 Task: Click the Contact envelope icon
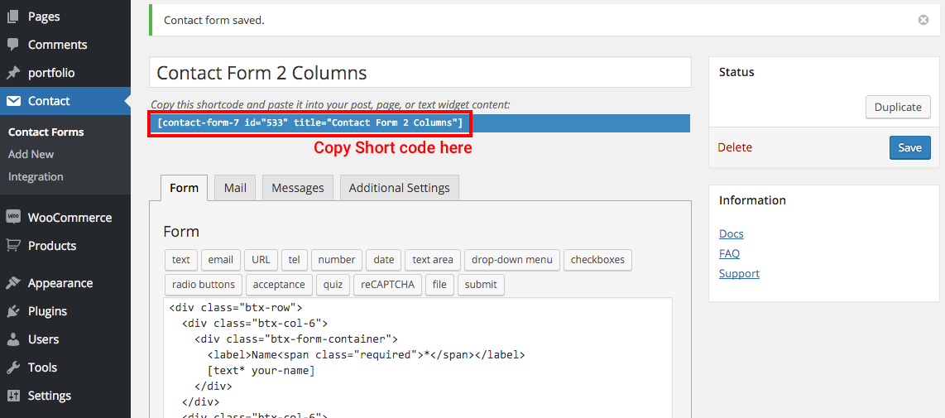[x=13, y=101]
